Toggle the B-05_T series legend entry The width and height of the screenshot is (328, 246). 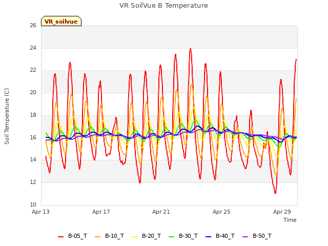tap(72, 236)
